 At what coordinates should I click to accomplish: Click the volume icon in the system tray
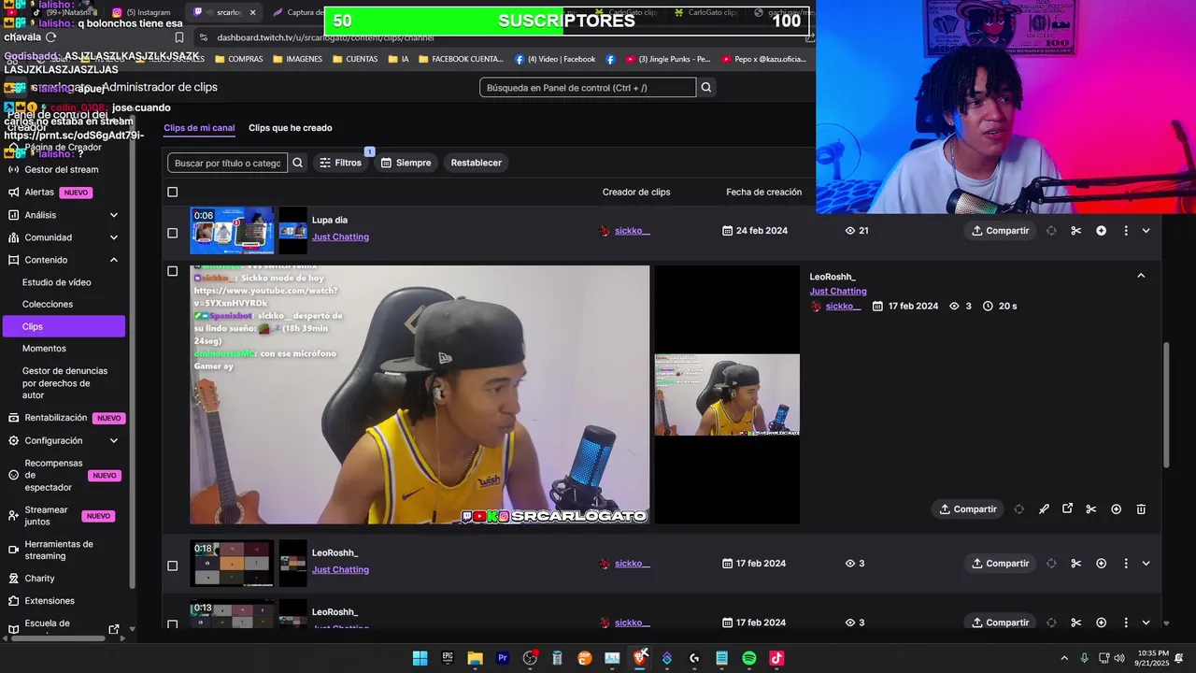coord(1119,658)
